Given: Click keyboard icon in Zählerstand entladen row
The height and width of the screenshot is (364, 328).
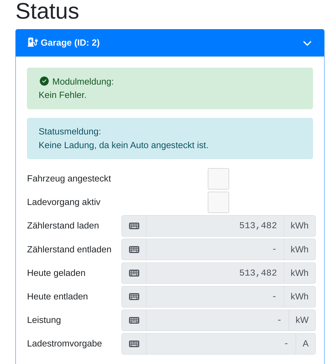Looking at the screenshot, I should pos(134,249).
